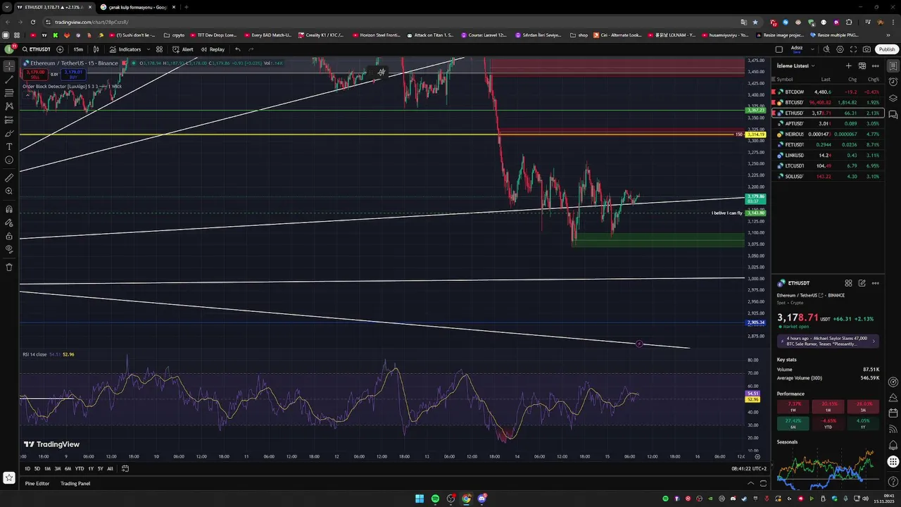Screen dimensions: 901x507
Task: Open the 15m timeframe selector
Action: coord(78,49)
